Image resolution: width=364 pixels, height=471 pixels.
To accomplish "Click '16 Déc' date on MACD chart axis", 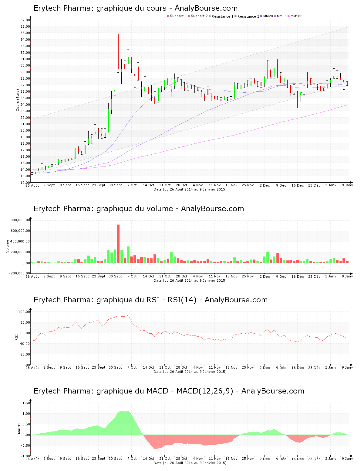I will 298,459.
